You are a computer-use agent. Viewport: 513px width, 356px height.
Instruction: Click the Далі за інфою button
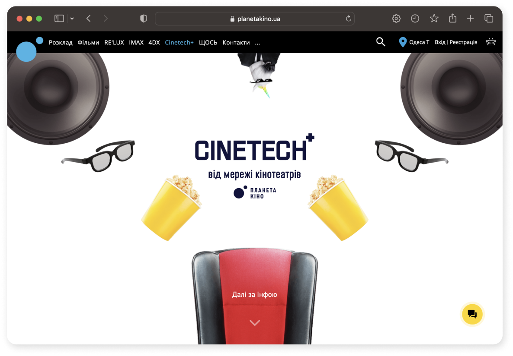(254, 294)
